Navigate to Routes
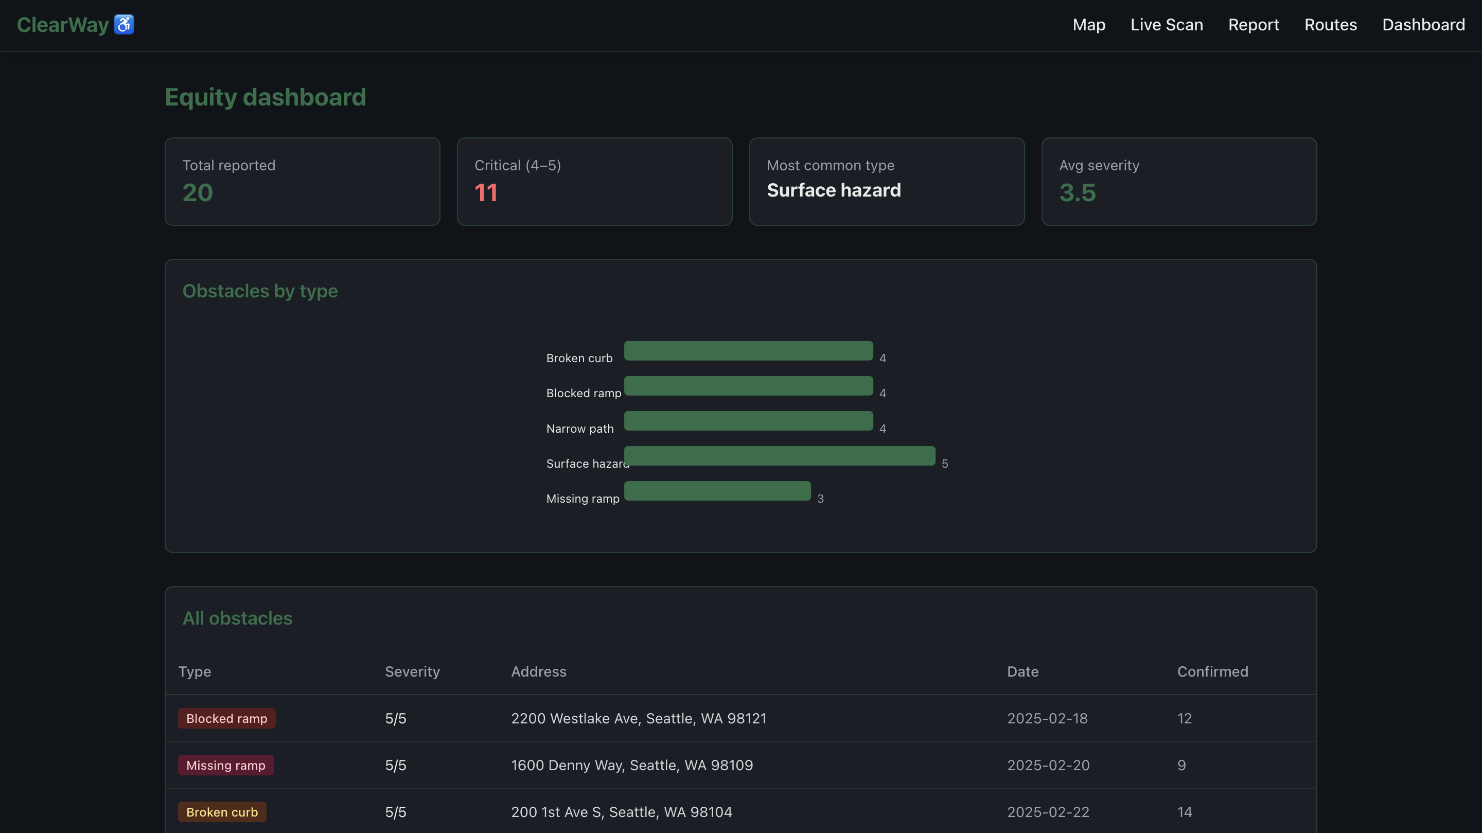 coord(1330,25)
